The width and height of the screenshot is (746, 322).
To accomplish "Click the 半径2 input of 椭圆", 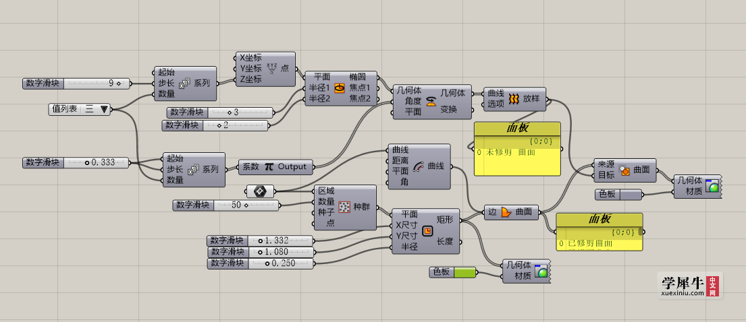I will point(320,99).
